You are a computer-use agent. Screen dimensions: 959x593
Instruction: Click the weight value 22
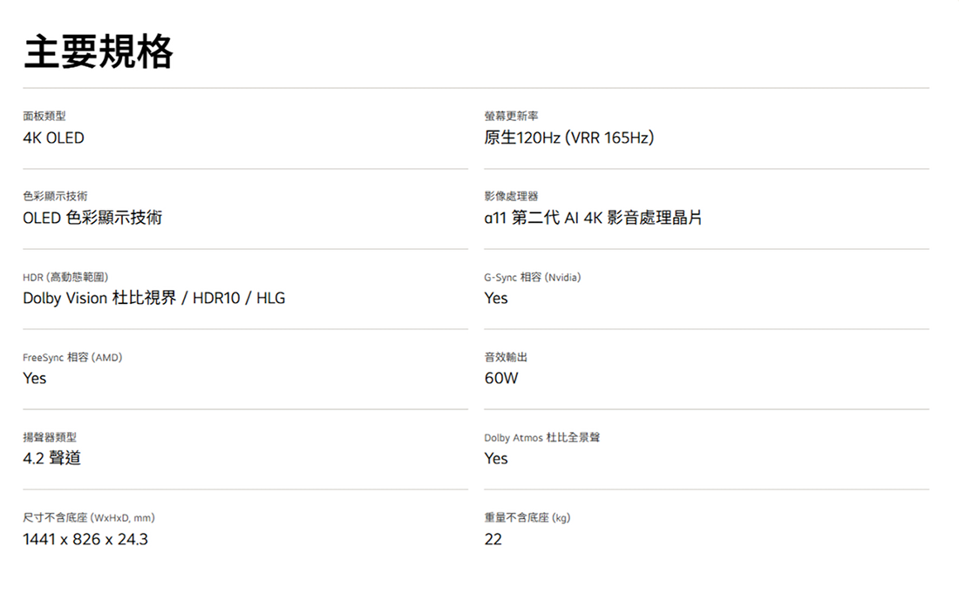coord(493,539)
